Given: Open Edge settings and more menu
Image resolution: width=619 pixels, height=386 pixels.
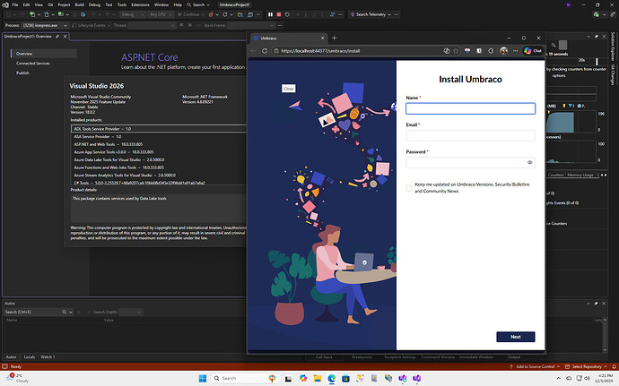Looking at the screenshot, I should pyautogui.click(x=515, y=51).
